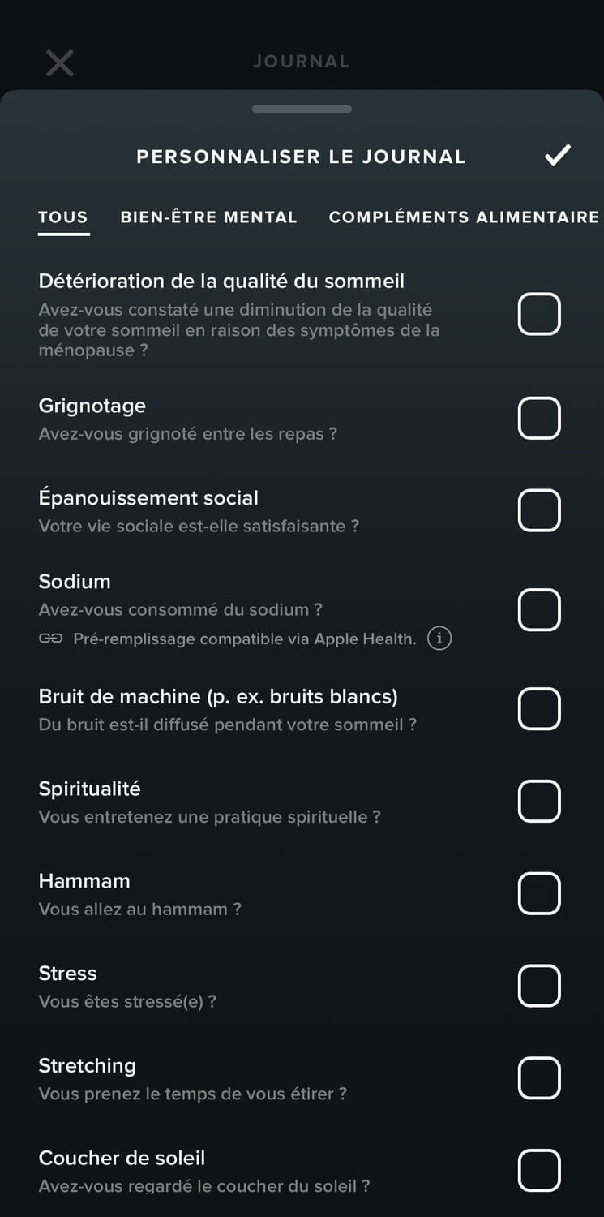Check the Grignotage box
The height and width of the screenshot is (1217, 604).
point(539,418)
